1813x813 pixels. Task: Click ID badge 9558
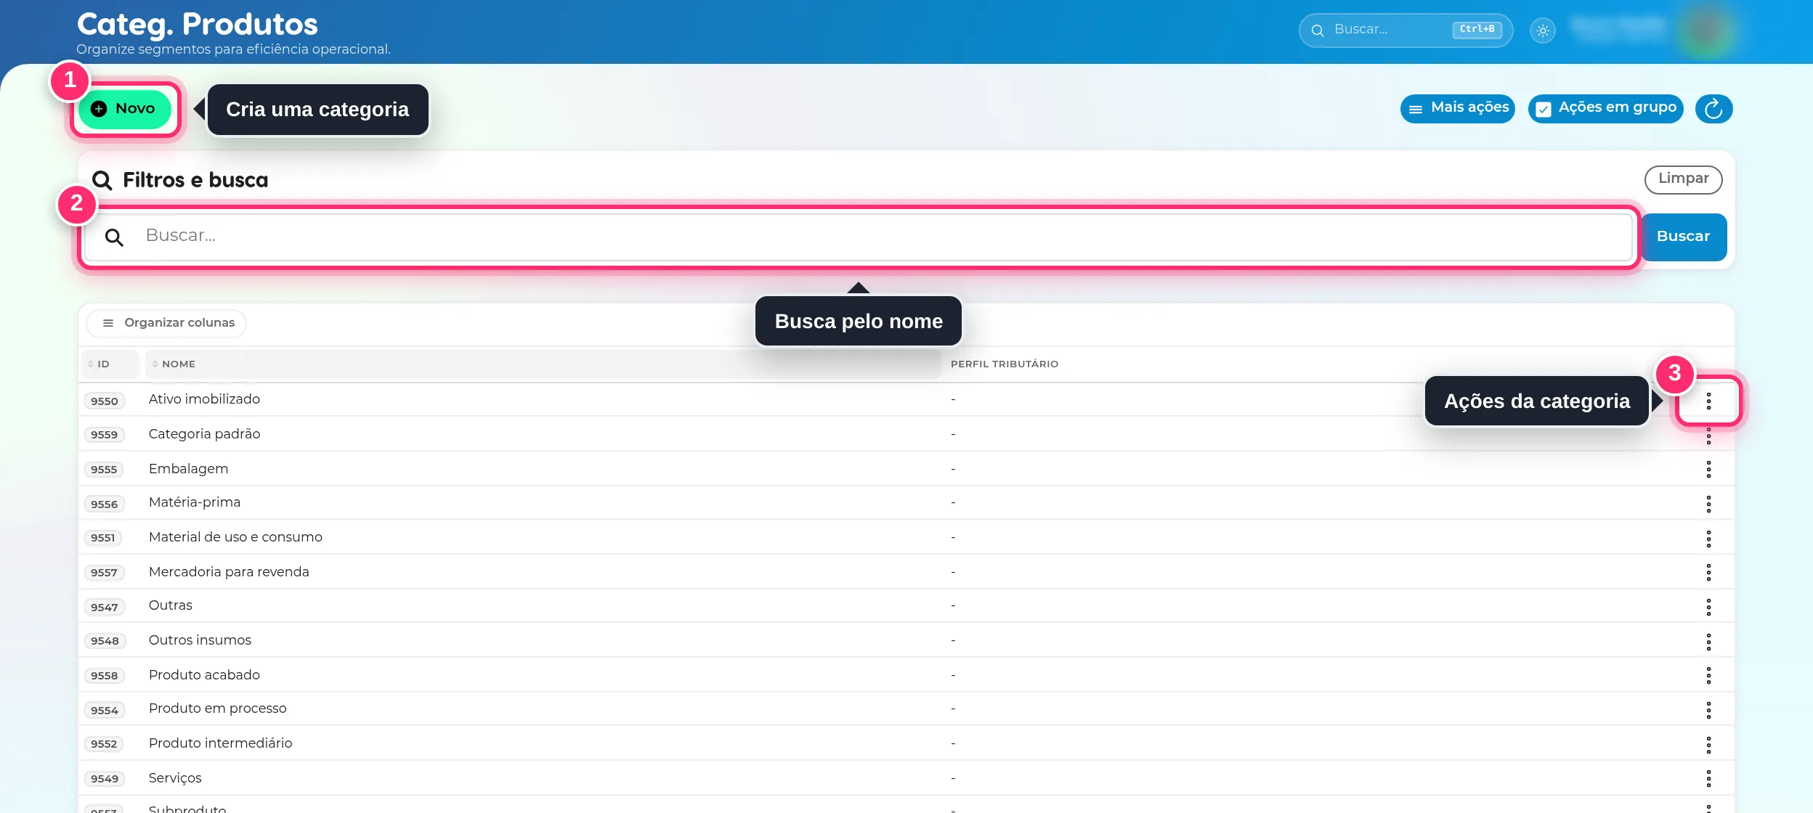click(104, 676)
